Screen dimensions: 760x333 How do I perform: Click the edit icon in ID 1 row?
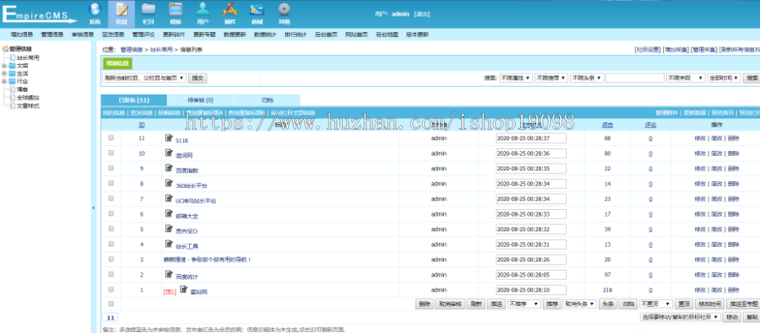[184, 289]
